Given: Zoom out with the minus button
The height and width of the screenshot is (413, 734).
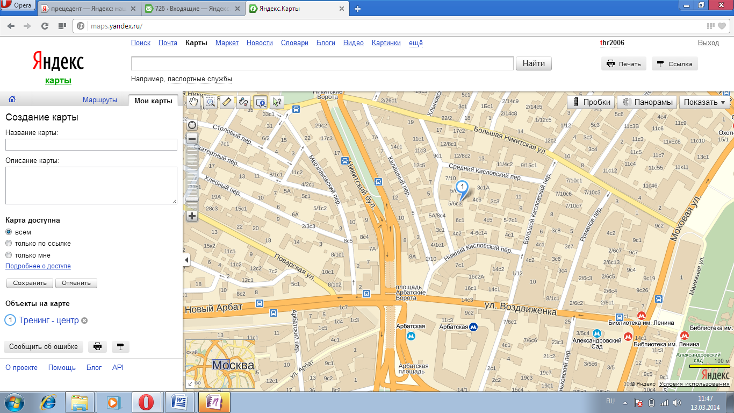Looking at the screenshot, I should click(192, 139).
